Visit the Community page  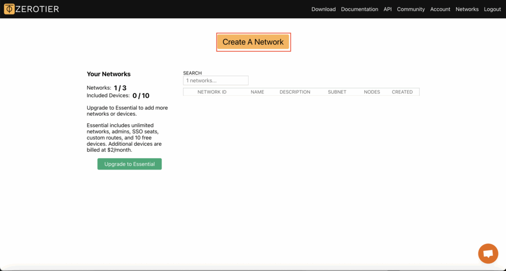click(411, 9)
